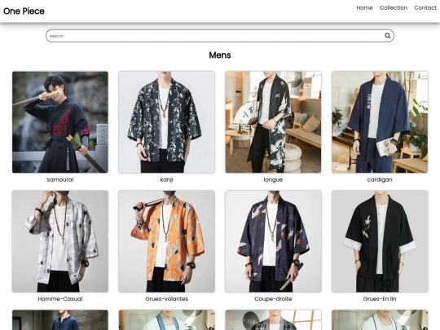440x330 pixels.
Task: Open the Homme-Casual product image
Action: pos(60,241)
